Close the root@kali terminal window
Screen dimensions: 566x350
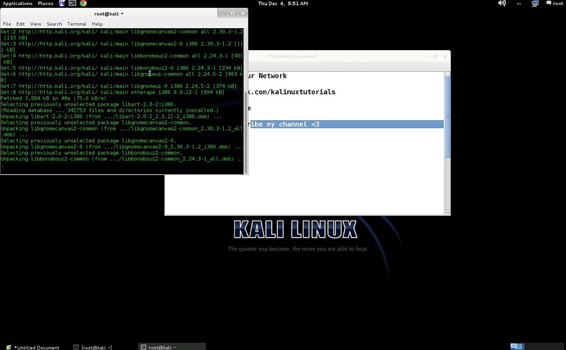tap(243, 13)
